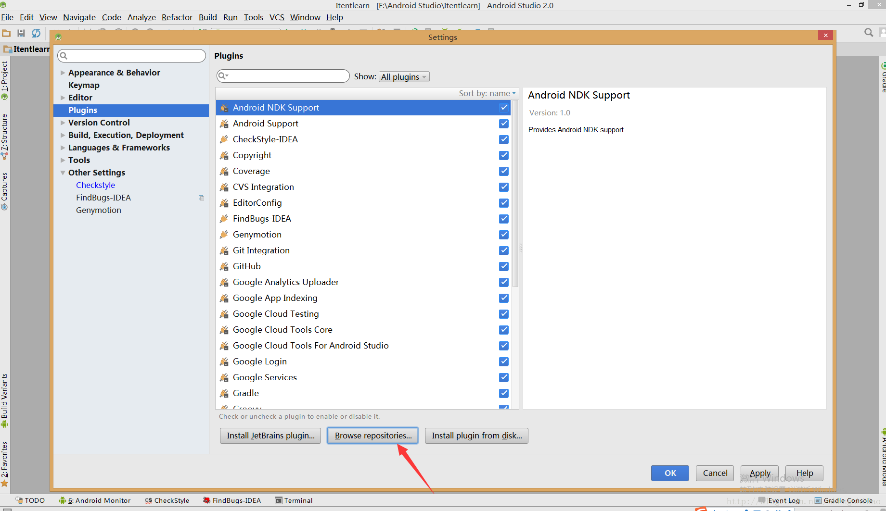The image size is (886, 511).
Task: Open the 2: Favorites side panel
Action: point(4,464)
